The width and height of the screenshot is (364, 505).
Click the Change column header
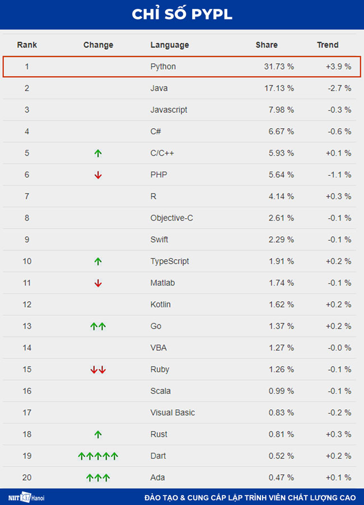click(x=98, y=45)
